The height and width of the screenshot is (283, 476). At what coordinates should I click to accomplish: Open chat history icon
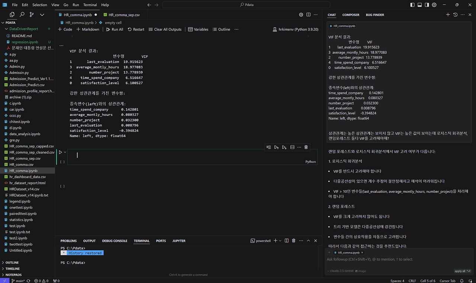pyautogui.click(x=455, y=15)
